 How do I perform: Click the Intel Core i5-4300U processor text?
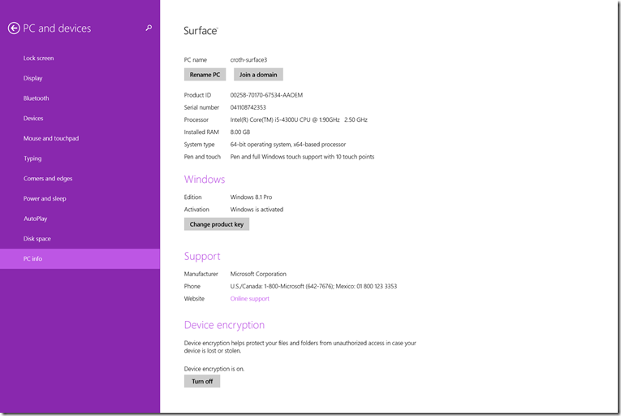click(299, 119)
